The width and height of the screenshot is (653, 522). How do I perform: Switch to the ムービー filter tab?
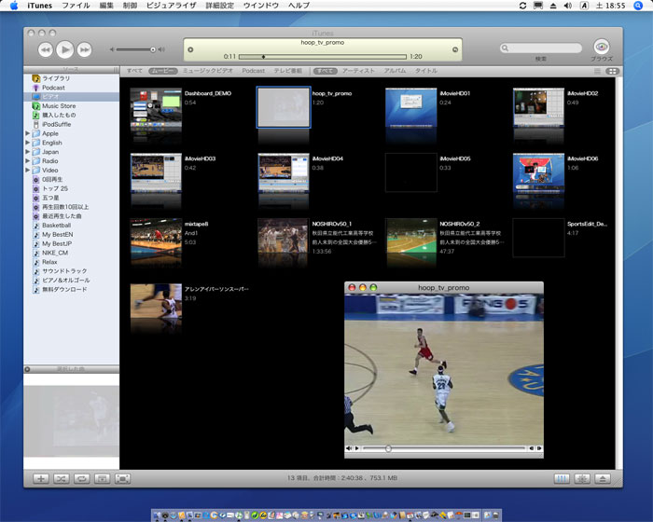tap(163, 71)
